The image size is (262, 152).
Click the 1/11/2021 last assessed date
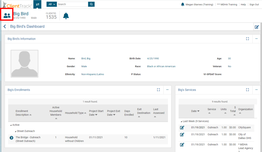pyautogui.click(x=159, y=137)
